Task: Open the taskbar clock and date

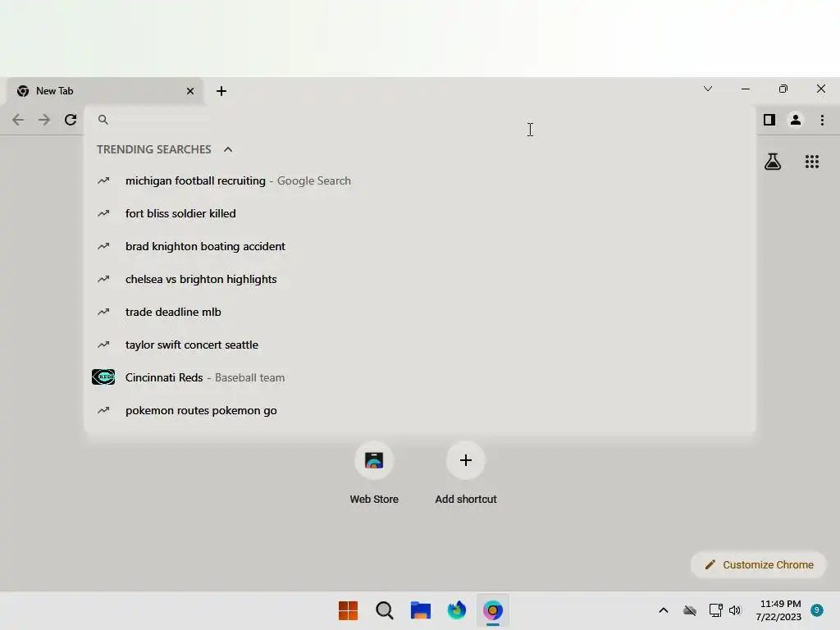Action: 779,610
